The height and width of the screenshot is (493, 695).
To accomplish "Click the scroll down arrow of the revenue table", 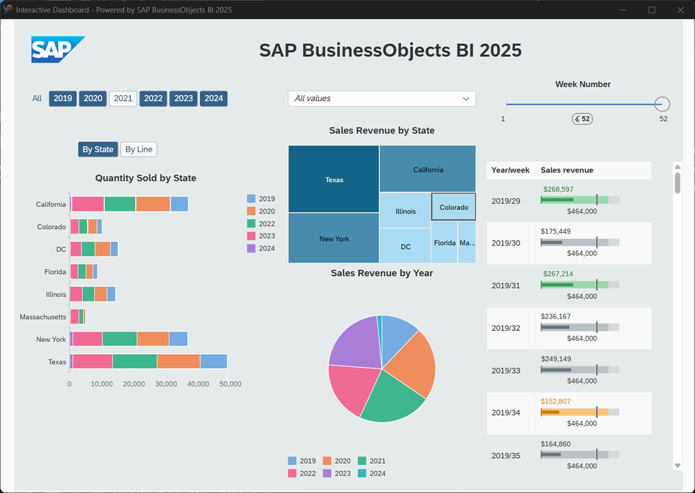I will pyautogui.click(x=678, y=466).
